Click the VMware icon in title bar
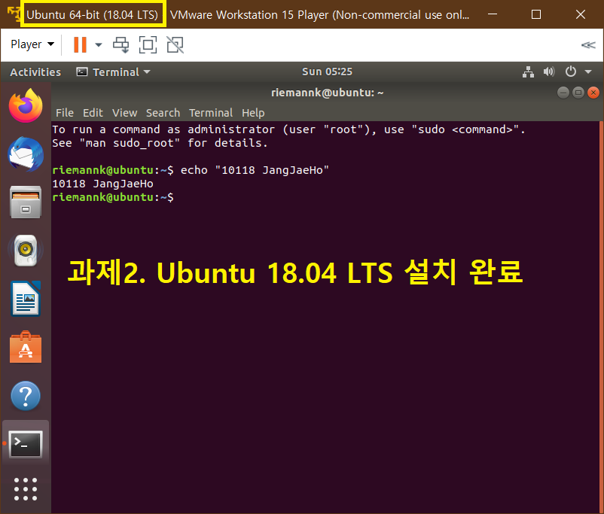This screenshot has width=604, height=514. [x=13, y=14]
